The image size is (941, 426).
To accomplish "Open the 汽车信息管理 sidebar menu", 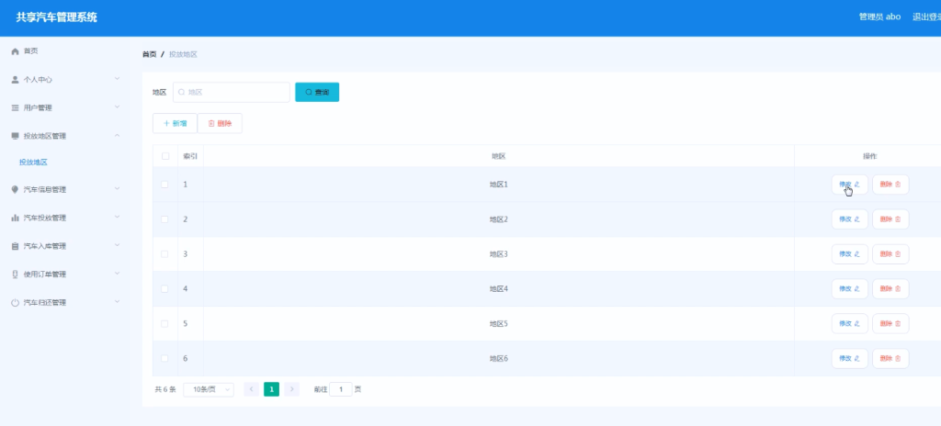I will tap(65, 190).
